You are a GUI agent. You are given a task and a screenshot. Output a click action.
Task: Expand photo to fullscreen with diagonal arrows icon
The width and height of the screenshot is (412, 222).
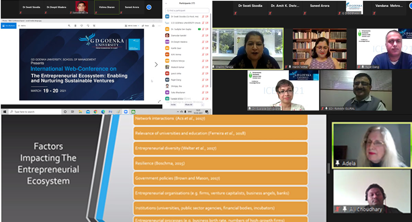159,101
